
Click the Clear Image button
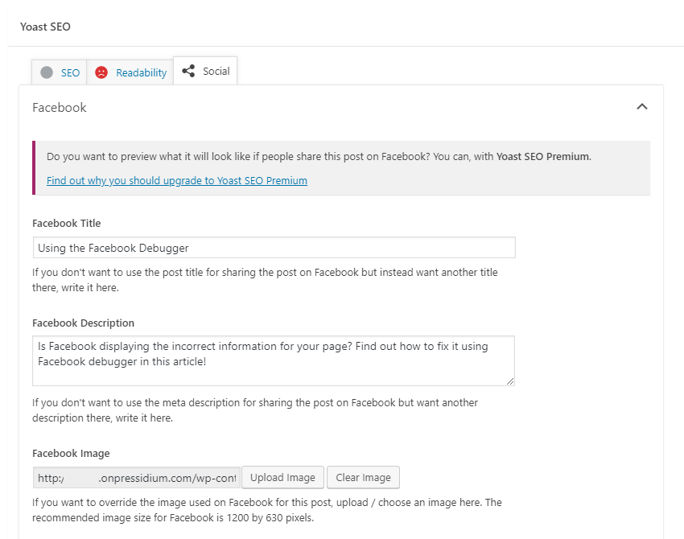click(364, 478)
